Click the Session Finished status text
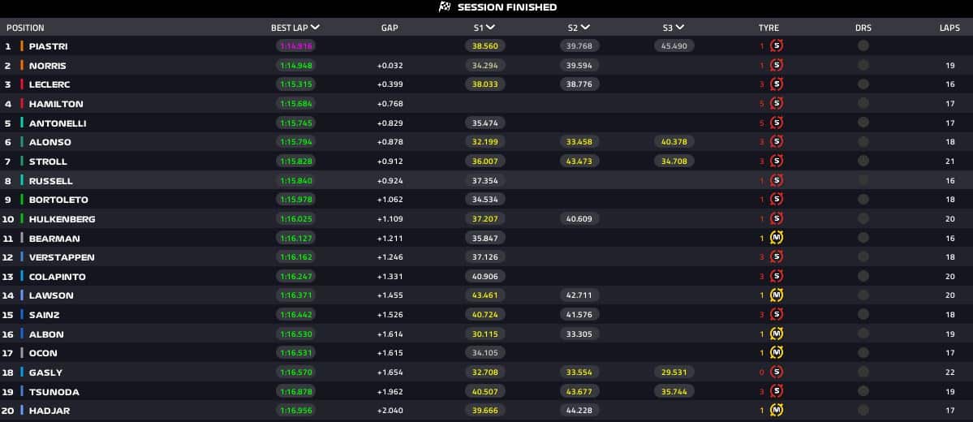The image size is (973, 422). click(x=507, y=7)
